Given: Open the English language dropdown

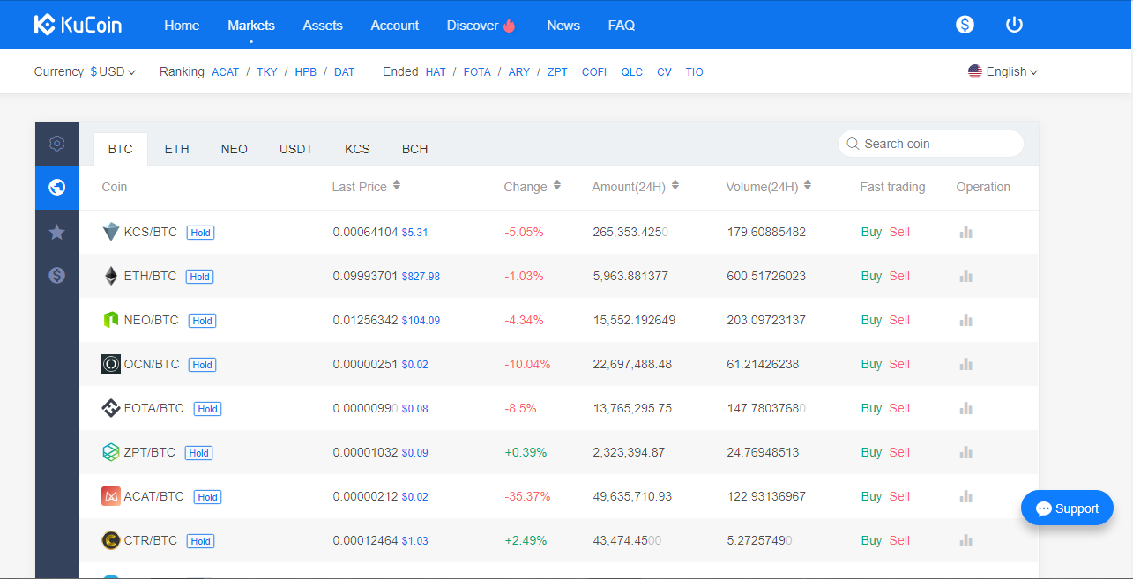Looking at the screenshot, I should [1003, 71].
